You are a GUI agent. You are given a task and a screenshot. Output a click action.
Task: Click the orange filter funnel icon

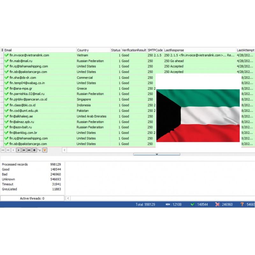(45, 150)
